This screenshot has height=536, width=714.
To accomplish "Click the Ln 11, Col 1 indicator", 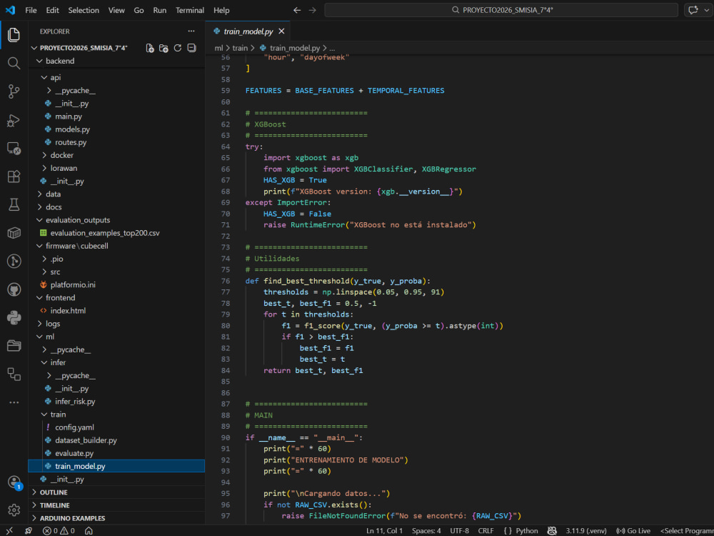I will click(x=384, y=530).
